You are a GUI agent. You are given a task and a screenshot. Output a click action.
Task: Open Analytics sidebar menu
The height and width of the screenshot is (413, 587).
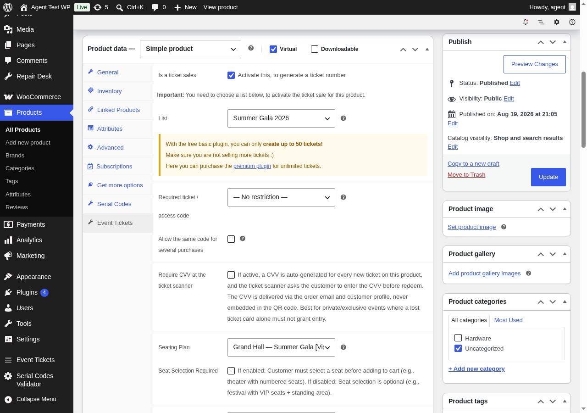[x=37, y=240]
